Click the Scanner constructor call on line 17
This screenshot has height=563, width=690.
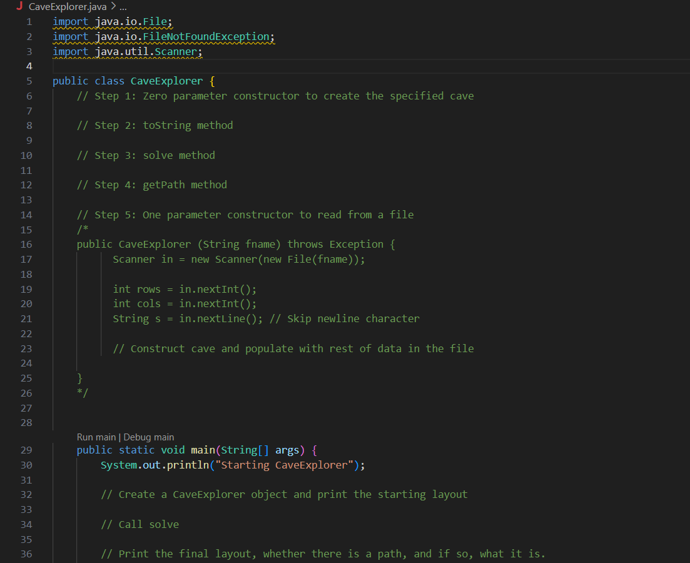point(235,259)
